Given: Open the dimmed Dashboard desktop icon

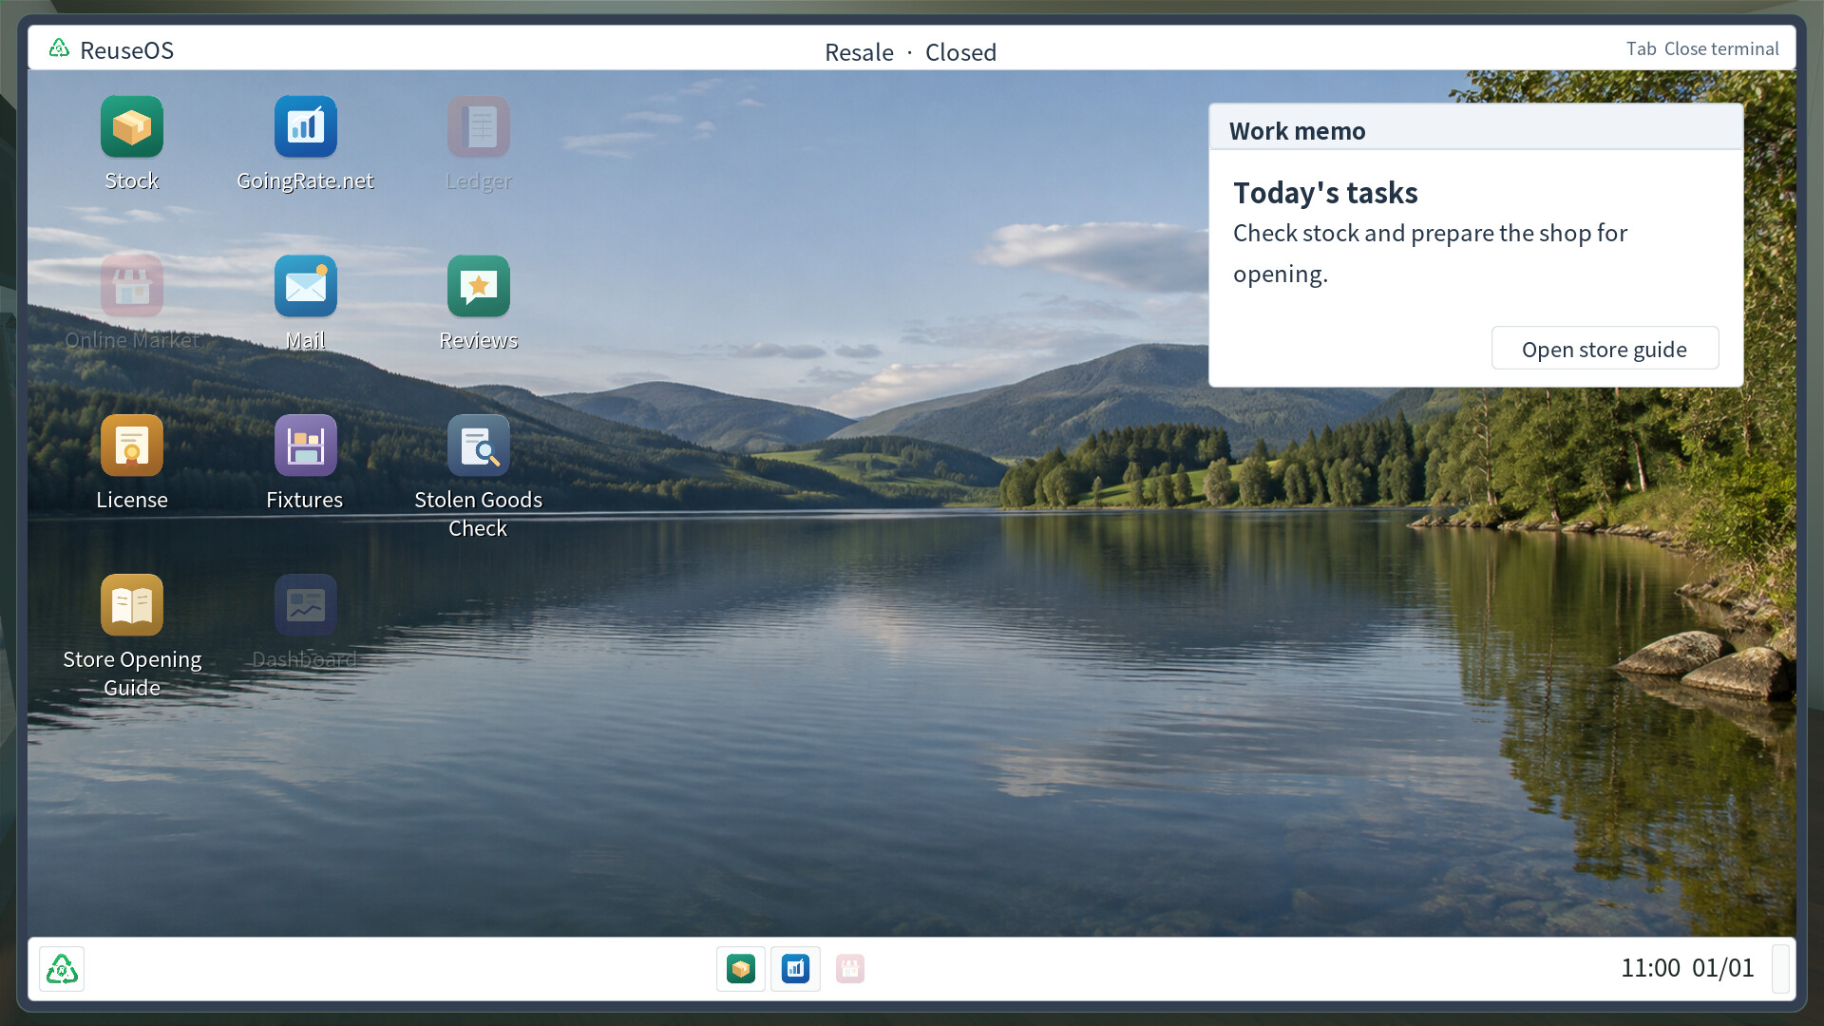Looking at the screenshot, I should (305, 606).
